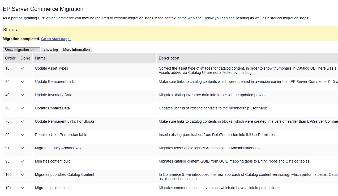Click the description 'Correct the asset type of images'
Screen dimensions: 338x196
click(x=248, y=70)
